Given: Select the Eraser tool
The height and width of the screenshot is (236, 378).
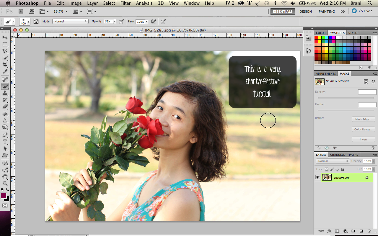Looking at the screenshot, I should click(5, 106).
